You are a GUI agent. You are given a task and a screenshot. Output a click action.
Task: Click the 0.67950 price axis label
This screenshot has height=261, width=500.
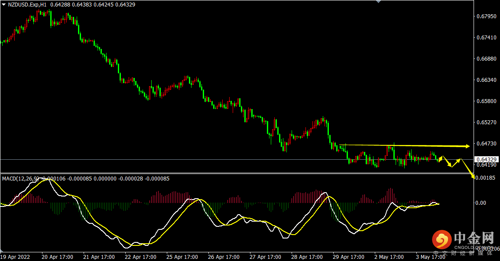point(486,16)
